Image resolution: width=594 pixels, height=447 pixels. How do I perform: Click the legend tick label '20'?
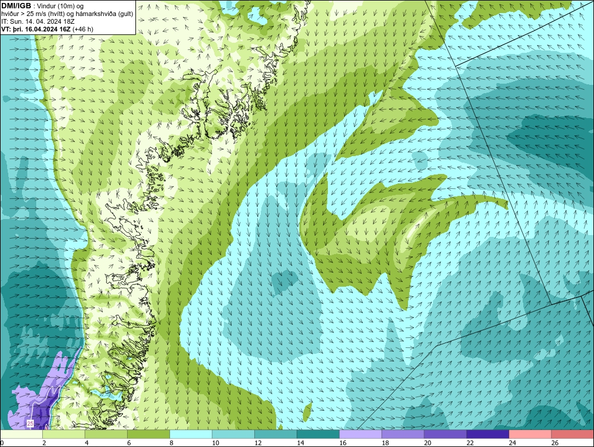[428, 443]
